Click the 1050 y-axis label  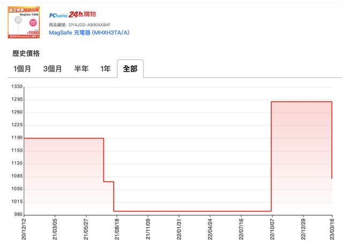point(17,189)
